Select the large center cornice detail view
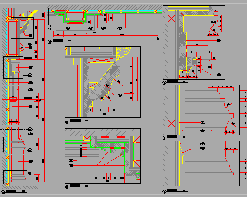The height and width of the screenshot is (197, 247). click(x=103, y=82)
